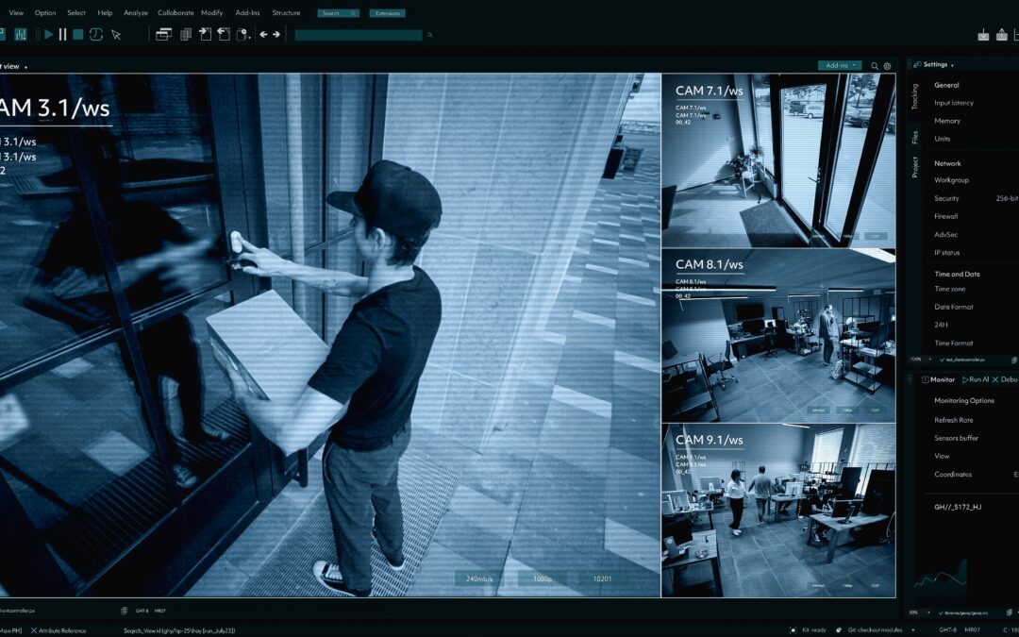Click the import file arrow icon
The height and width of the screenshot is (637, 1019).
(206, 35)
